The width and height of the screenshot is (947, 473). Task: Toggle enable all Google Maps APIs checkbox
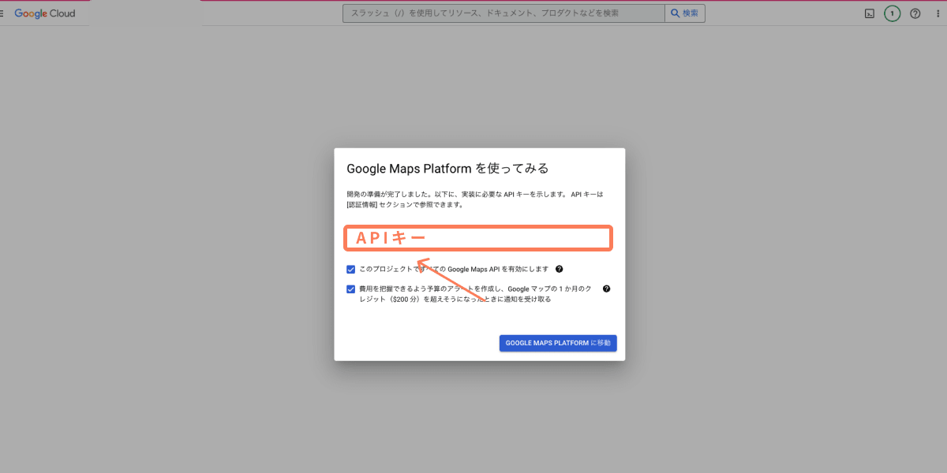click(x=351, y=270)
